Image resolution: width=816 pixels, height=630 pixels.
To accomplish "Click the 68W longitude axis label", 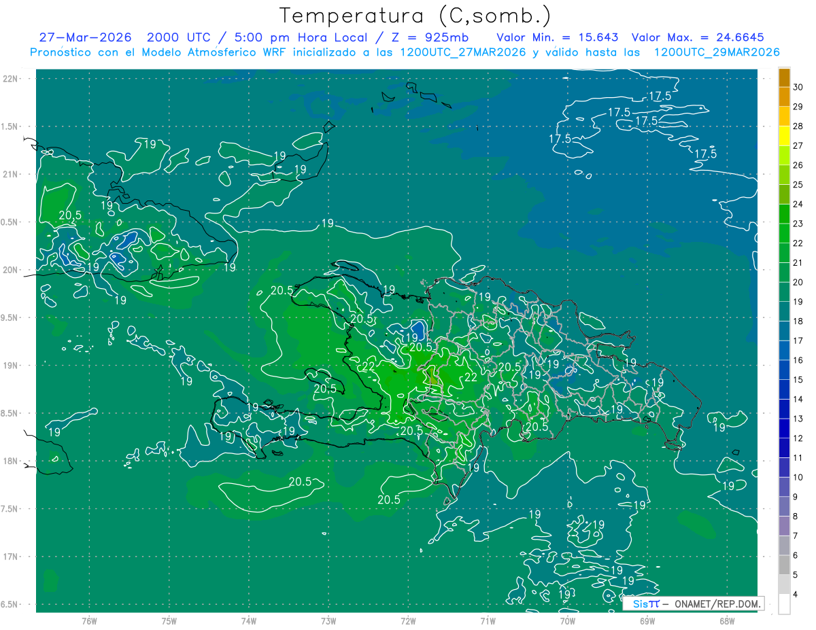I will pyautogui.click(x=726, y=621).
